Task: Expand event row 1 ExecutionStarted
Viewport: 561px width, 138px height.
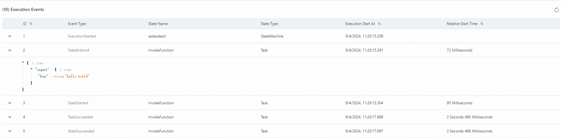Action: (10, 36)
